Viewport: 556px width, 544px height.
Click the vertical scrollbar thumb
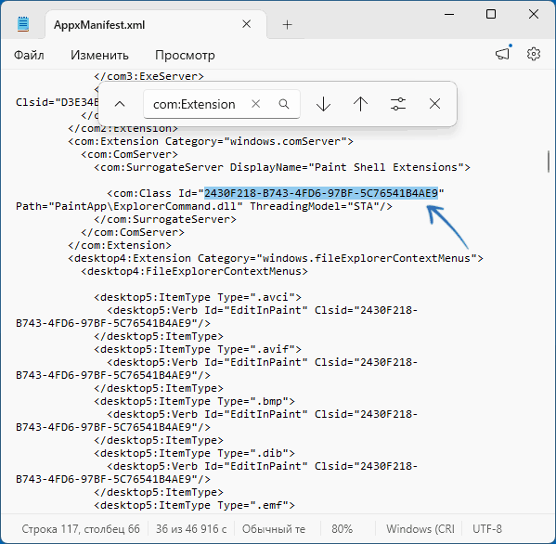(x=549, y=162)
